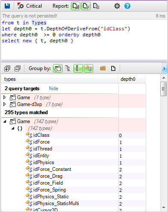The height and width of the screenshot is (212, 168).
Task: Click third Report matrix export icon
Action: [96, 6]
